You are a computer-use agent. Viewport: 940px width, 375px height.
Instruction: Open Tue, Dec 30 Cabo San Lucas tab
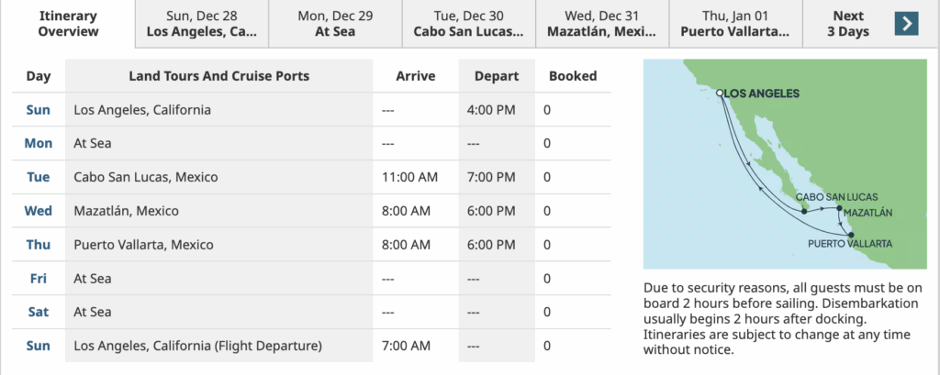click(x=469, y=24)
